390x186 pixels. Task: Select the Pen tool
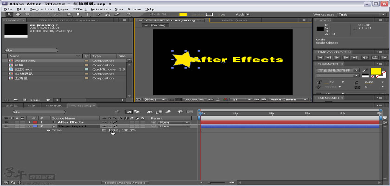tap(78, 14)
